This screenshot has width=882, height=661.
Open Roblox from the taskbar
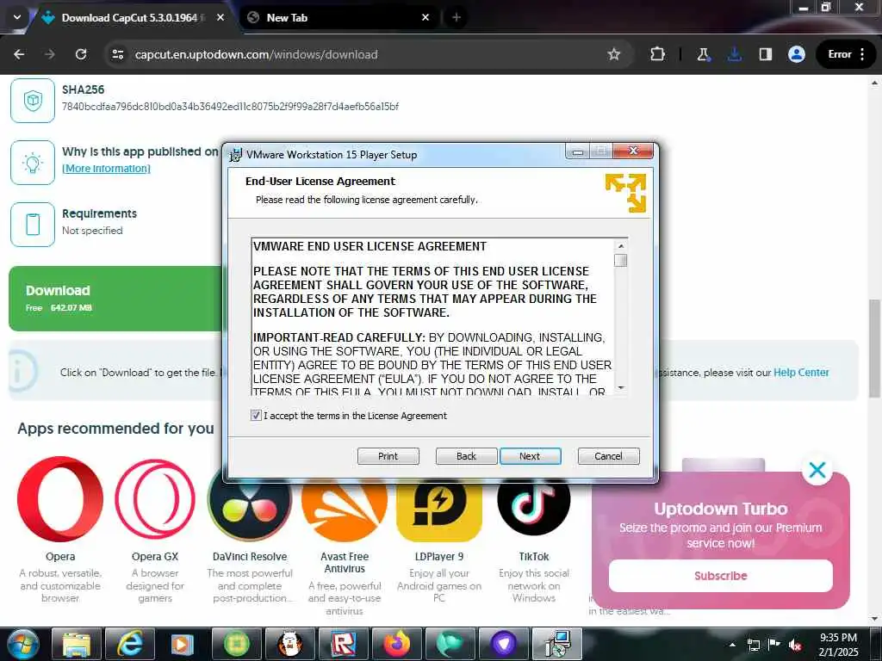[343, 644]
